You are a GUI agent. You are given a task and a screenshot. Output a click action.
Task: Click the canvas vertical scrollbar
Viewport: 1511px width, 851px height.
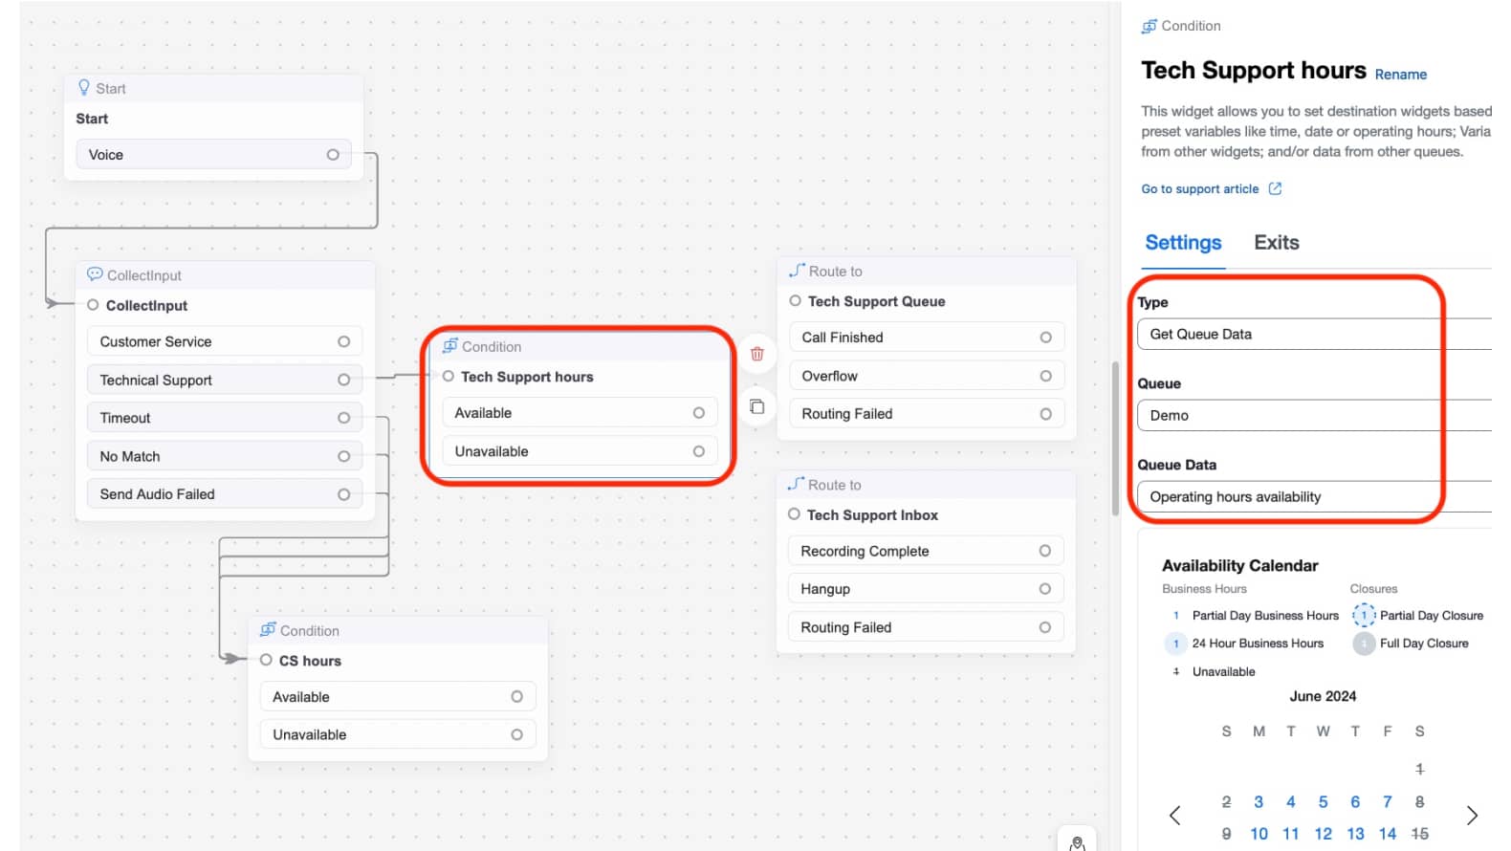click(x=1115, y=440)
